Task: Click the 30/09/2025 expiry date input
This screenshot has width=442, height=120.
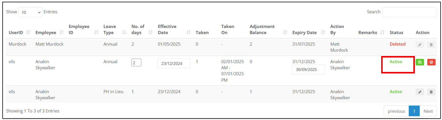Action: (x=309, y=70)
